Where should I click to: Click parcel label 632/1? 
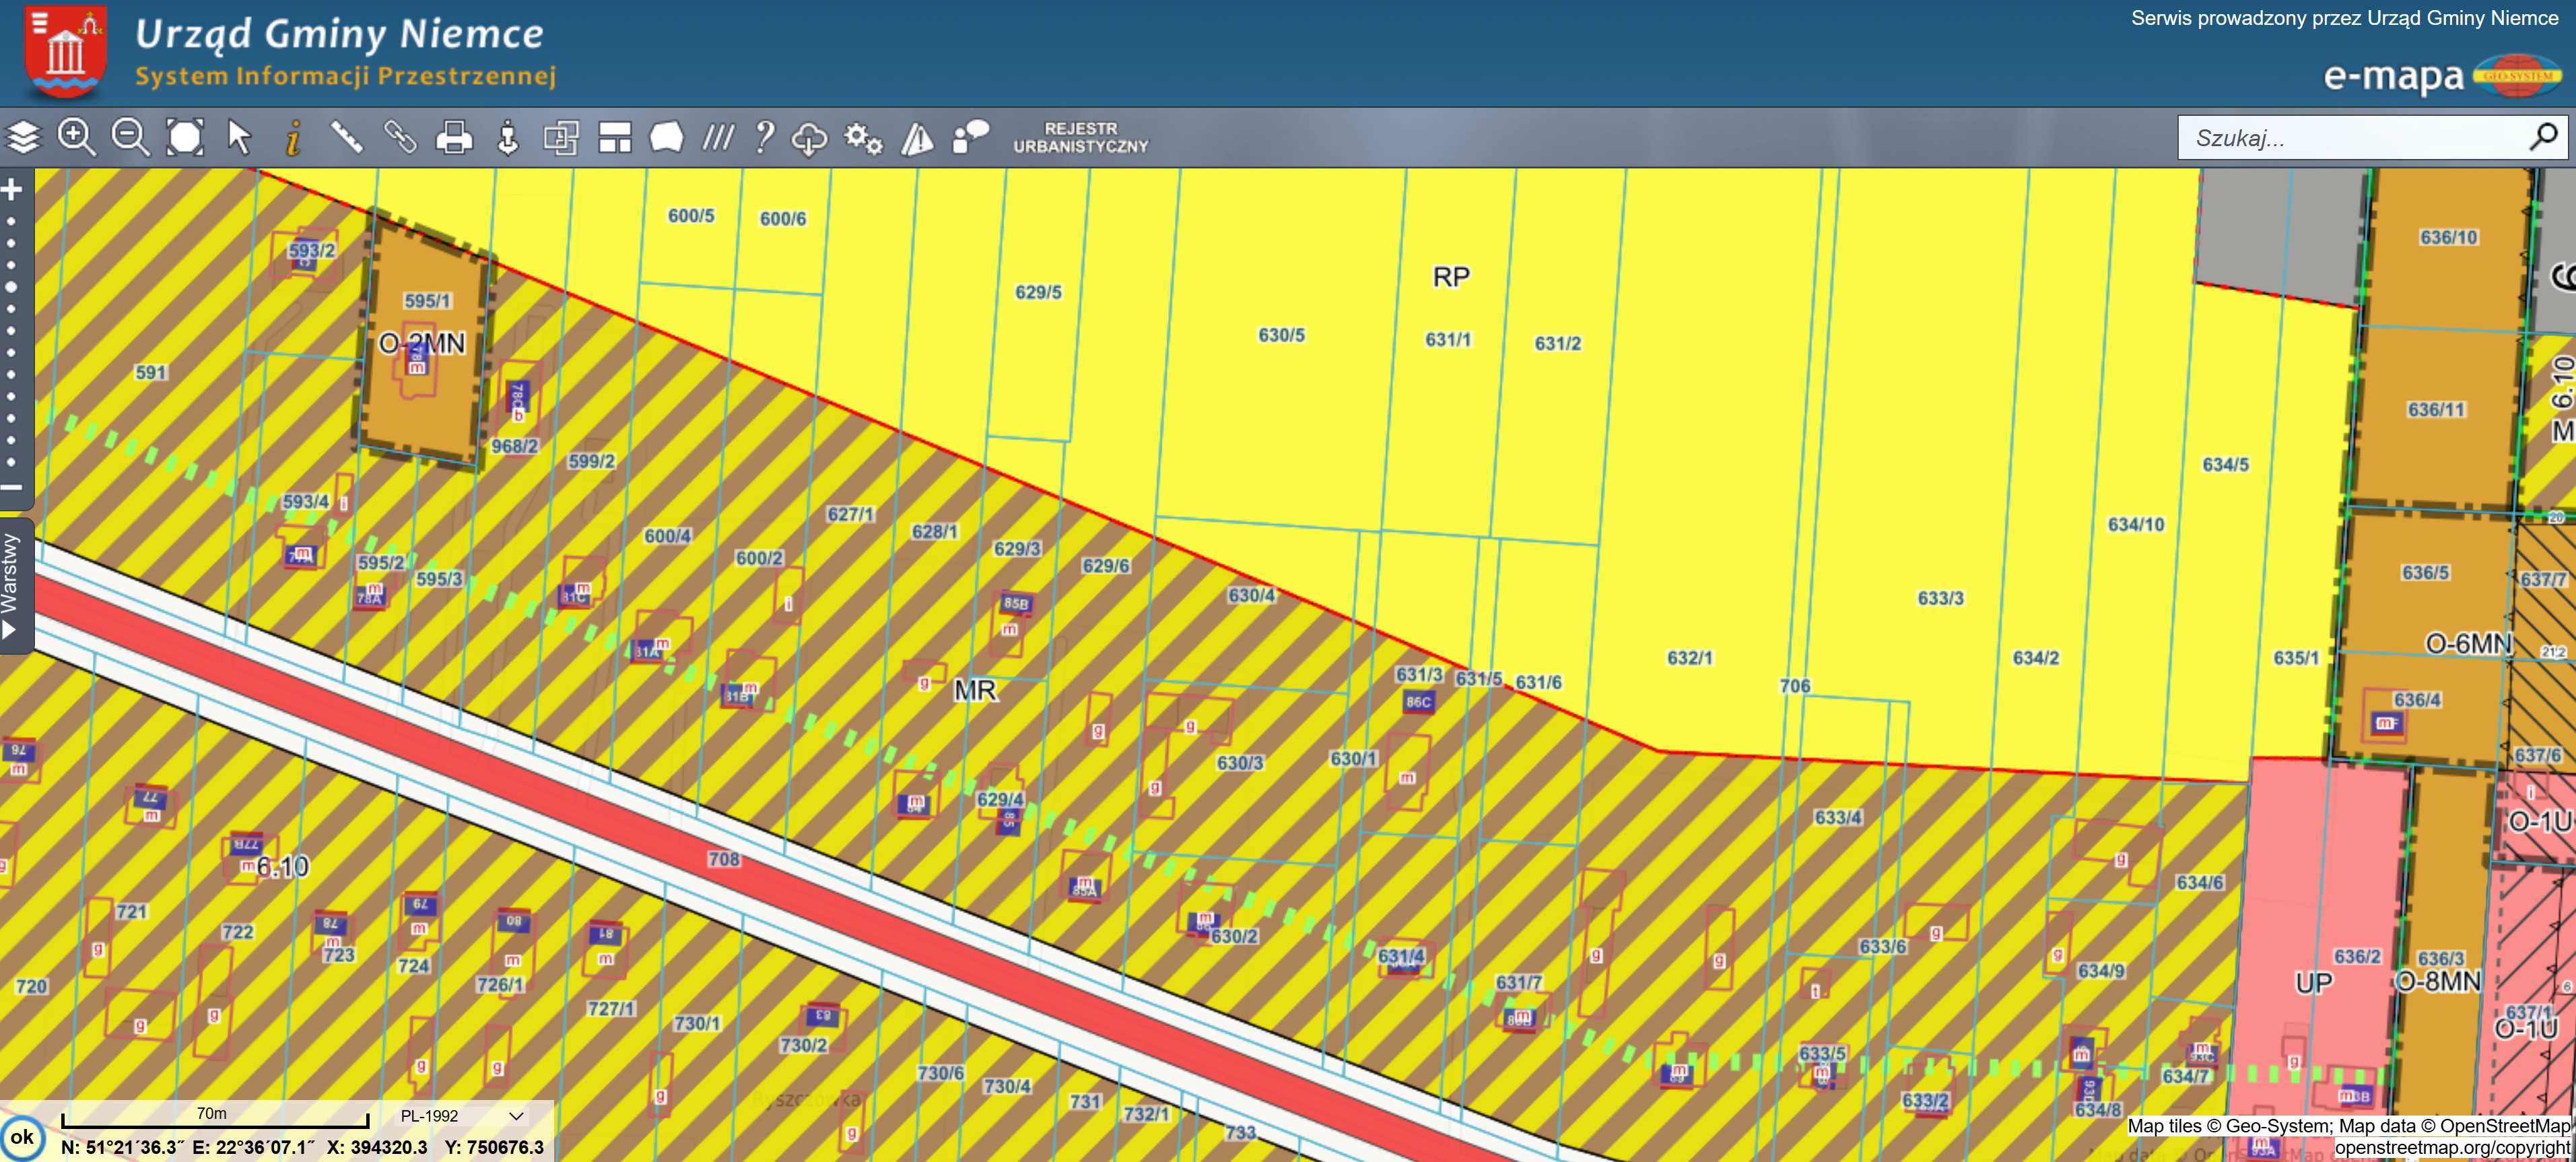coord(1689,659)
